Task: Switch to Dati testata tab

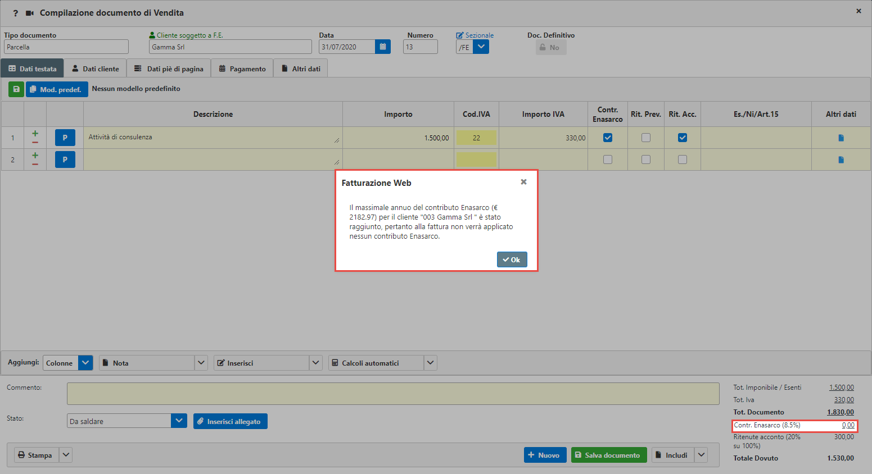Action: [x=32, y=69]
